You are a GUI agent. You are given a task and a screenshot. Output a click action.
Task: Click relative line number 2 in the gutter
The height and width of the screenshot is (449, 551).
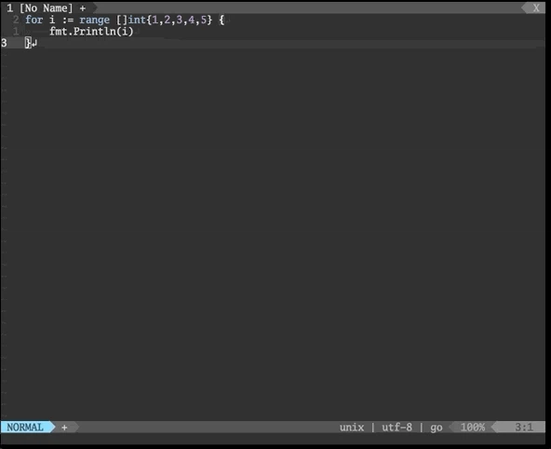pyautogui.click(x=16, y=20)
